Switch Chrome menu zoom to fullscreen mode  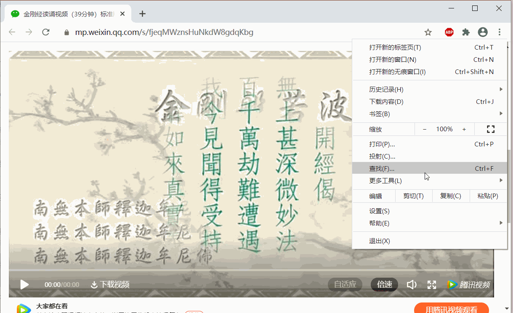(x=490, y=129)
